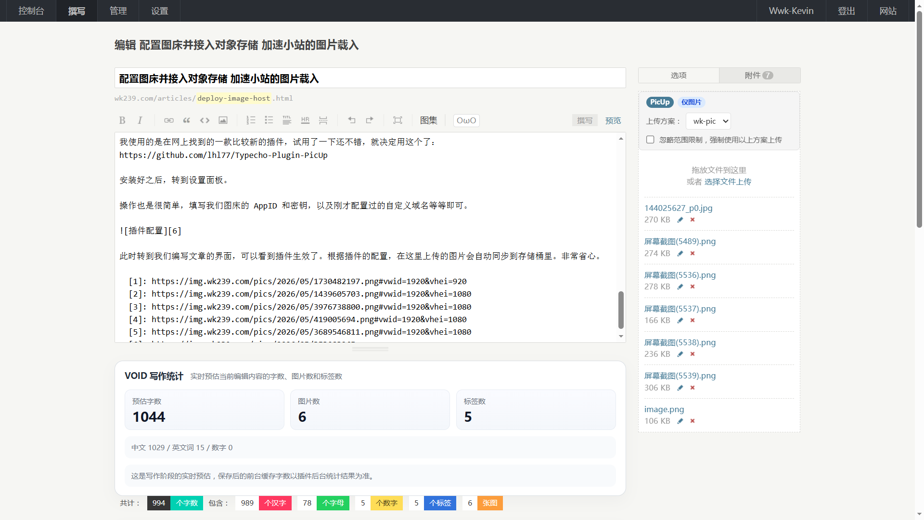Viewport: 924px width, 520px height.
Task: Delete the 屏幕截图(5536).png attachment
Action: click(x=693, y=286)
